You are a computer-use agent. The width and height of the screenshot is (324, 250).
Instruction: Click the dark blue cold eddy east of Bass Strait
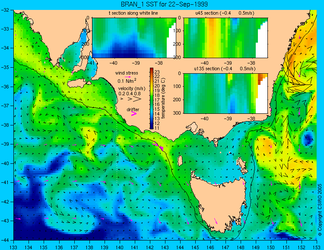[x=308, y=138]
